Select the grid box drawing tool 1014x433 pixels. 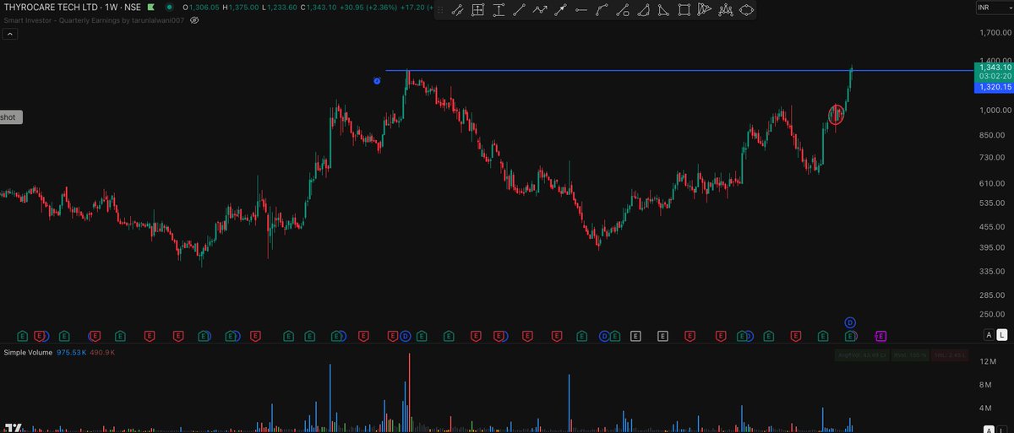click(x=477, y=10)
